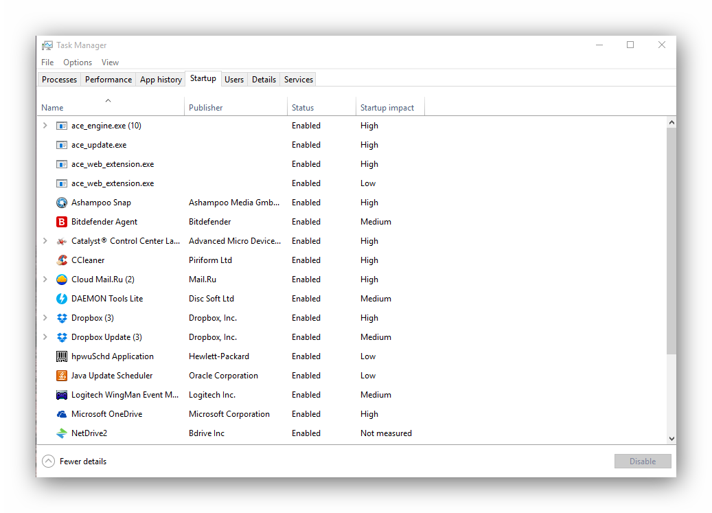Click the DAEMON Tools Lite lightning icon
This screenshot has width=712, height=513.
point(62,299)
